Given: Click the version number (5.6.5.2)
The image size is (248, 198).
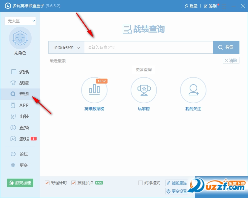Looking at the screenshot, I should click(x=53, y=6).
